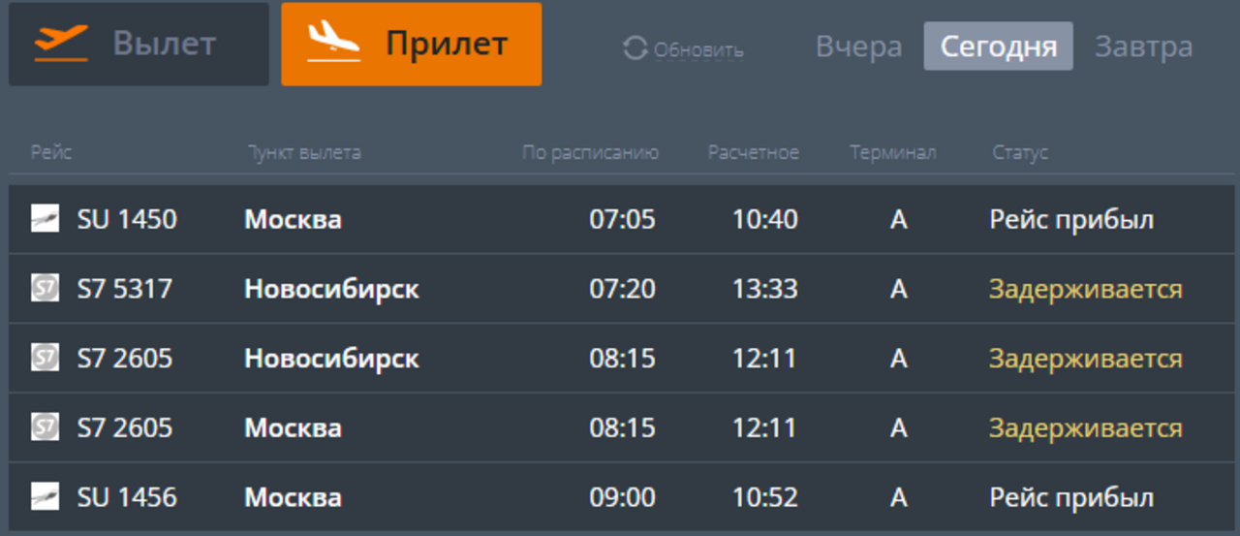Click the Aeroflot logo for SU 1450

point(45,219)
